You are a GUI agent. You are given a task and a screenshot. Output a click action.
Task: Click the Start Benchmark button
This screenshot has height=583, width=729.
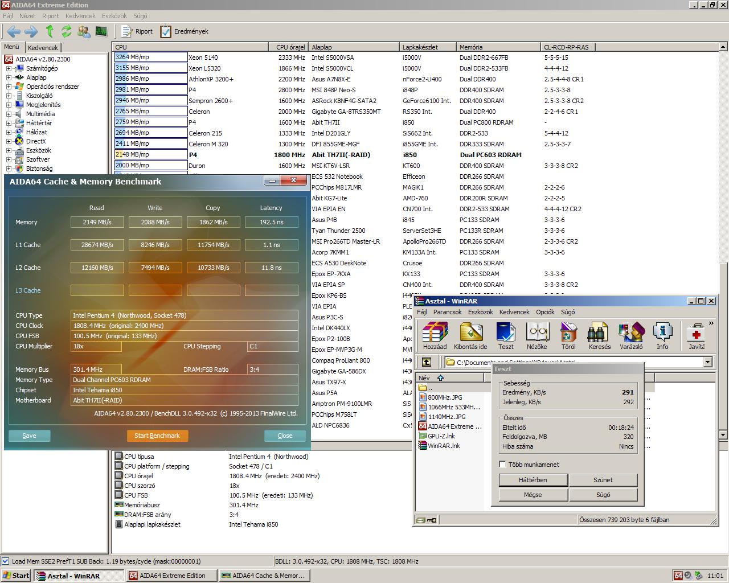157,436
